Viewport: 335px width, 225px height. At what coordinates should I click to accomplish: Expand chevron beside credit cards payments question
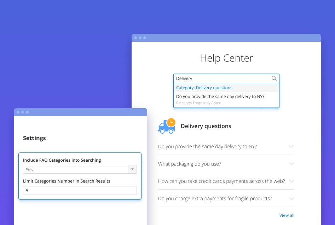pos(291,181)
